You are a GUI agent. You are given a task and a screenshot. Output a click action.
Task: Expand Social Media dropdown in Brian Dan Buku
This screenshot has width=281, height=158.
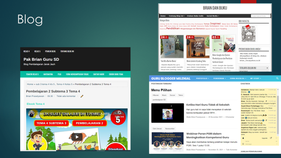pos(213,16)
